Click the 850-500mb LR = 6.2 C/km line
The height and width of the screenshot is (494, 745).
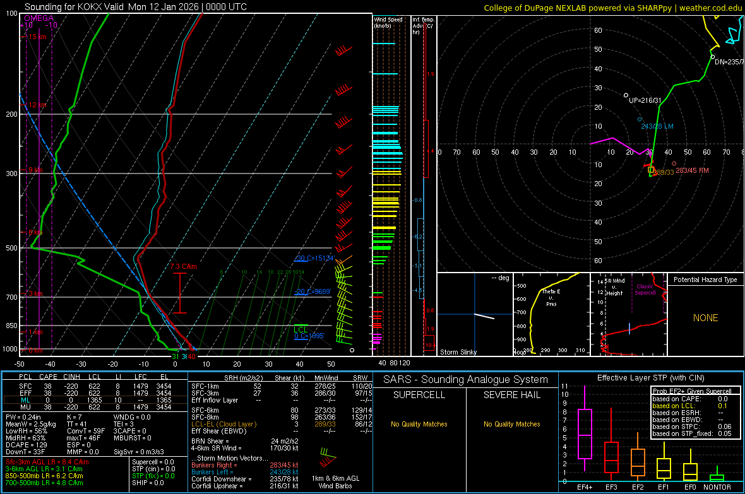[44, 476]
